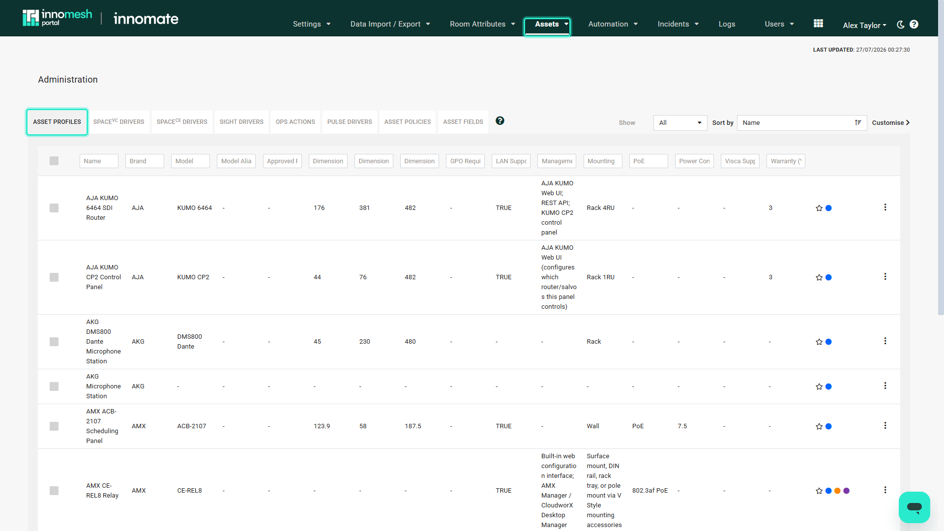
Task: Switch to the Space VC Drivers tab
Action: coord(119,122)
